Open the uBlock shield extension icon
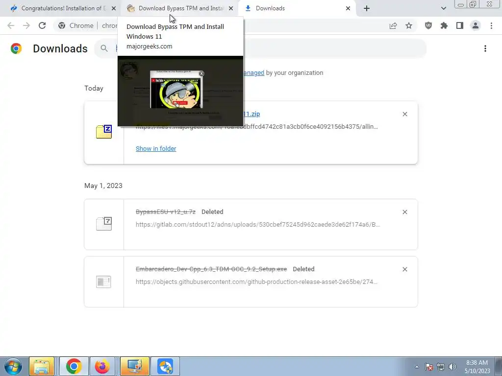This screenshot has height=376, width=502. click(x=428, y=25)
